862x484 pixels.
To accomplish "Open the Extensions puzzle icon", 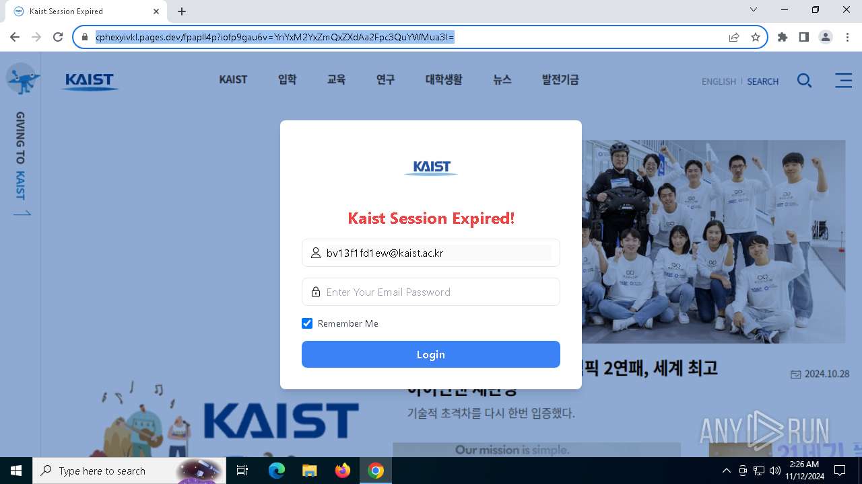I will 783,37.
